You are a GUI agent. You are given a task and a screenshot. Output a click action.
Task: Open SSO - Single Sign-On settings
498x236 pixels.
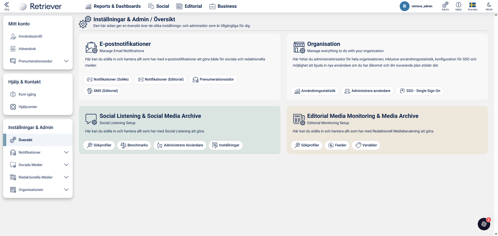click(x=420, y=91)
